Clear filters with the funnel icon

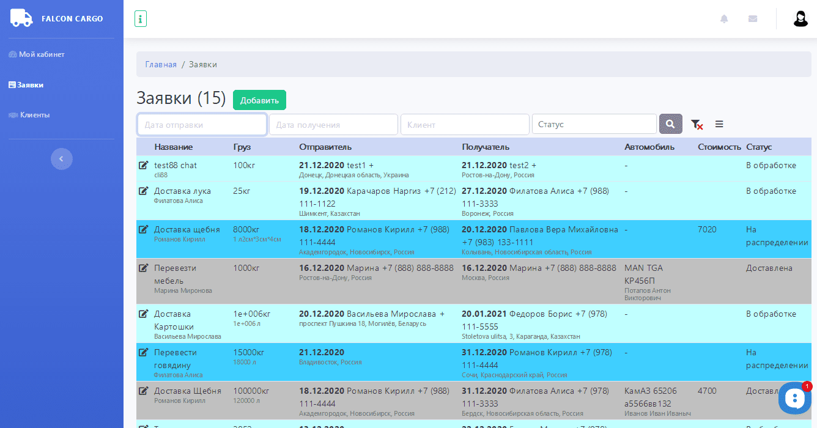click(x=697, y=124)
